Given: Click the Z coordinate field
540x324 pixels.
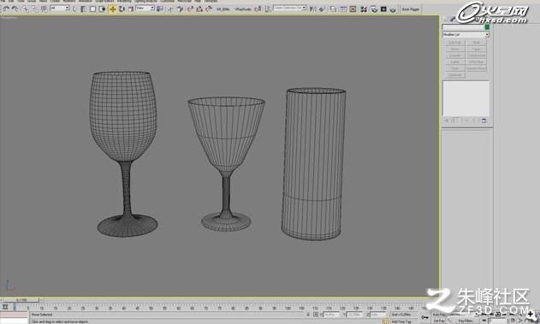Looking at the screenshot, I should click(x=378, y=315).
